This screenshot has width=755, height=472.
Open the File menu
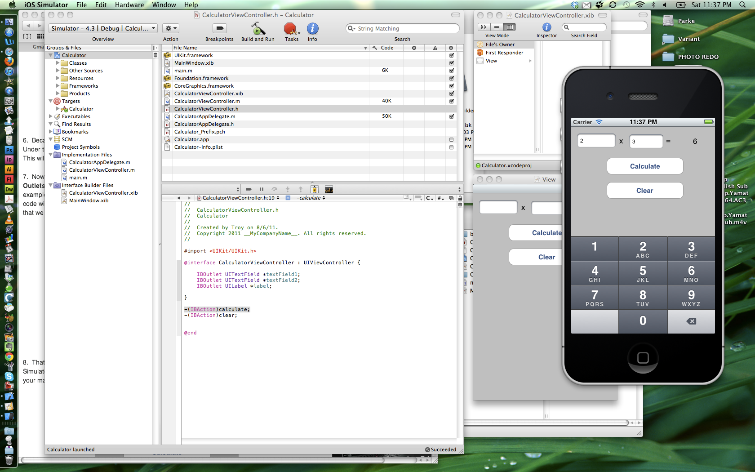tap(81, 4)
